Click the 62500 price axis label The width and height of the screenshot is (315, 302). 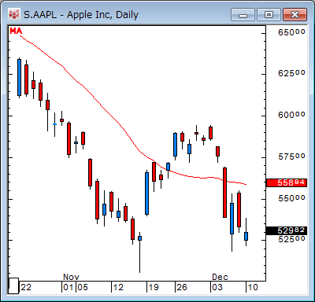pos(291,73)
